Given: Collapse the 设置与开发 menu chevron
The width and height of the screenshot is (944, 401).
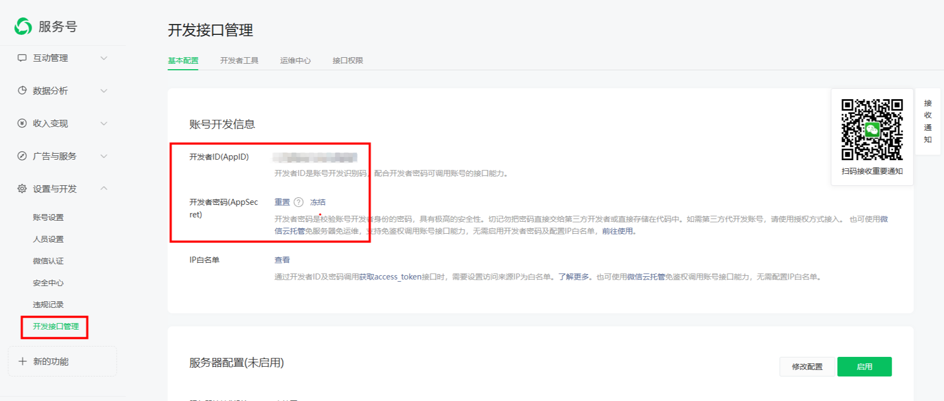Looking at the screenshot, I should [104, 189].
